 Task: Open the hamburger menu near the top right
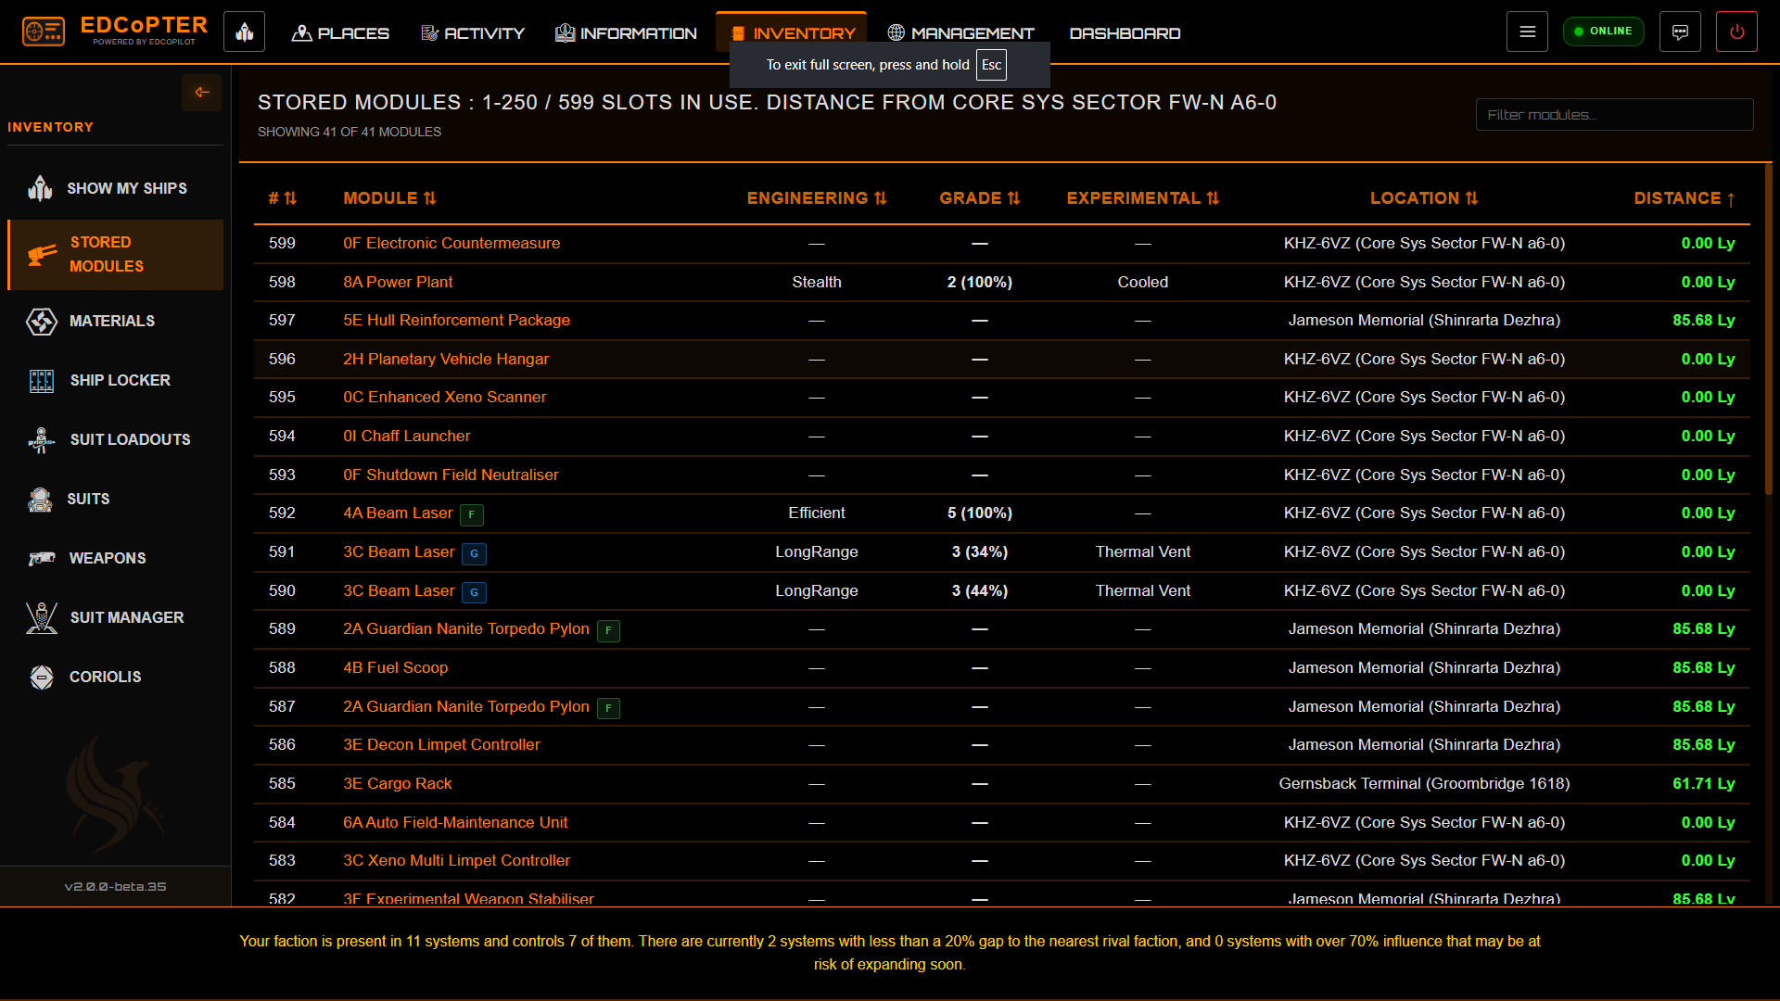tap(1527, 31)
